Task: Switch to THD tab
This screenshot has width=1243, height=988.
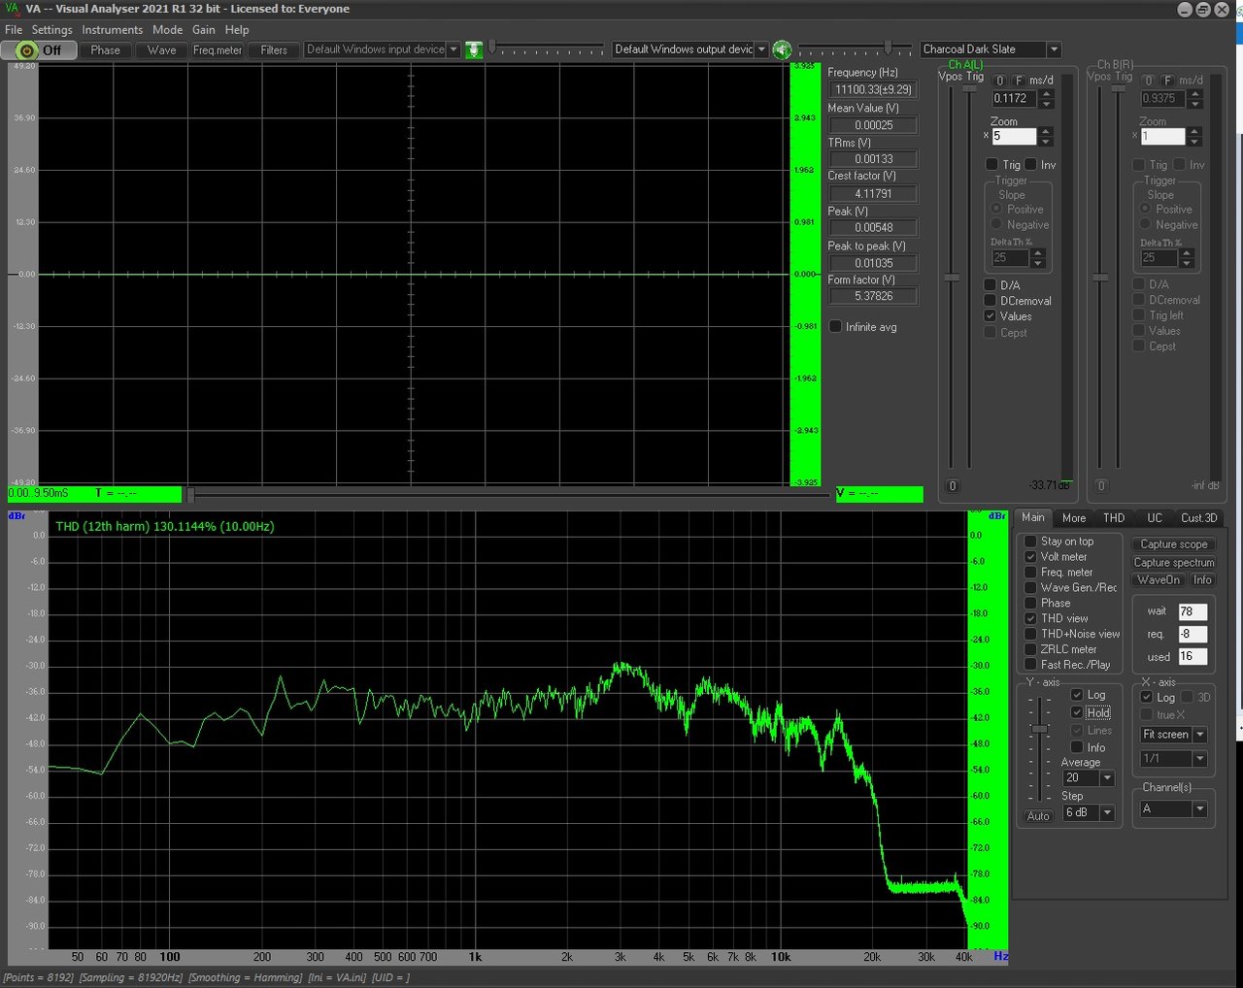Action: tap(1114, 518)
